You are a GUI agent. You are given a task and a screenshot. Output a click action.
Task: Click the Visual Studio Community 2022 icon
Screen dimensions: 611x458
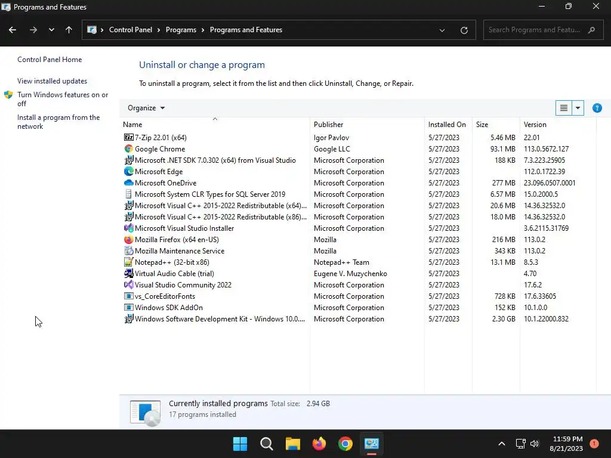(x=129, y=284)
